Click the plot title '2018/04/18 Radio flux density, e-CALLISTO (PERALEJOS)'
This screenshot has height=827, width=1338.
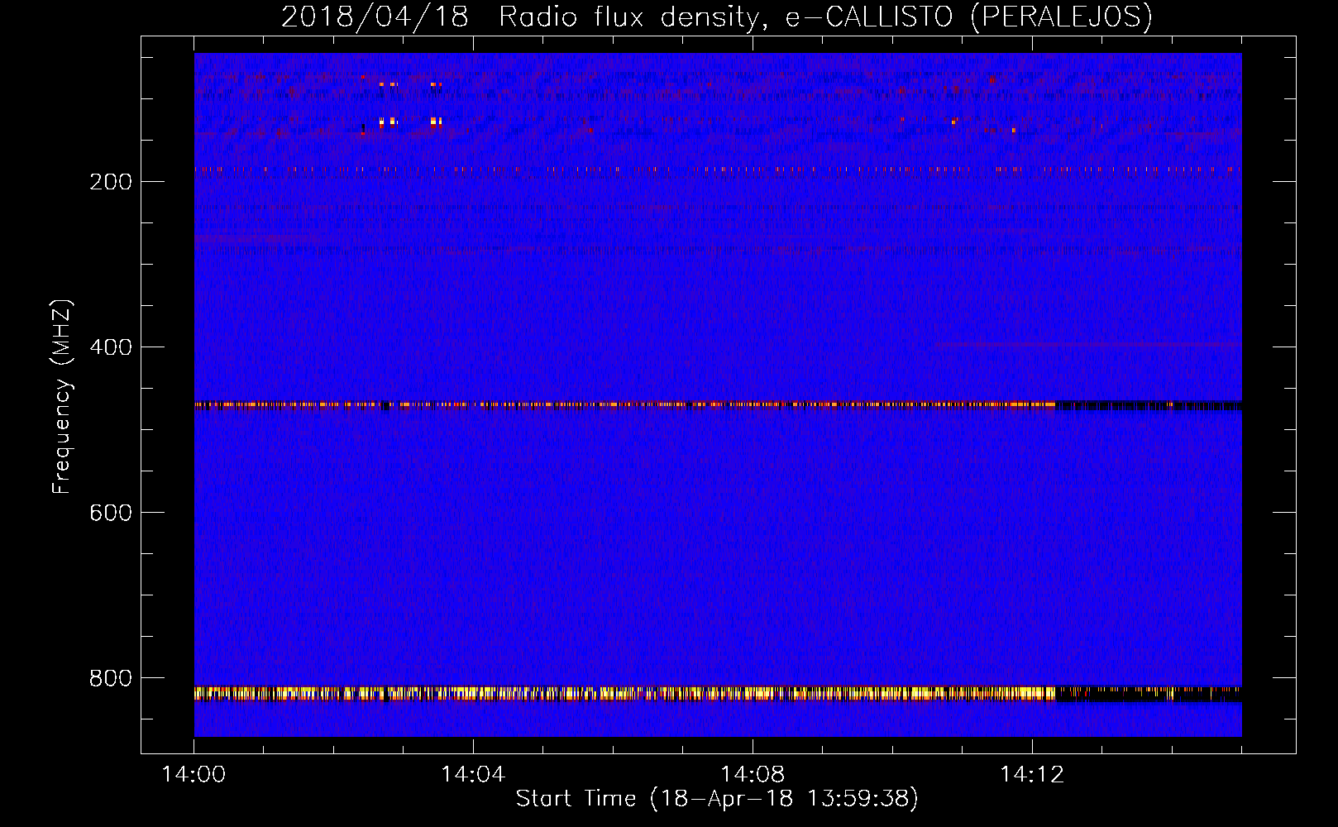[x=716, y=17]
